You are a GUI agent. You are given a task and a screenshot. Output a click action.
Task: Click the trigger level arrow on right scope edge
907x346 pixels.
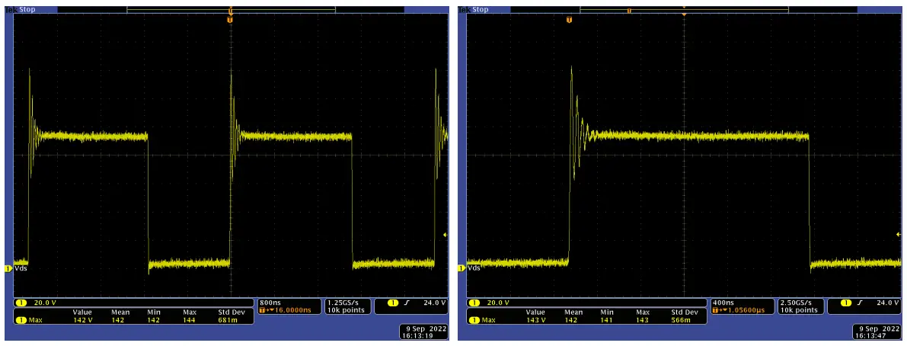pyautogui.click(x=900, y=234)
